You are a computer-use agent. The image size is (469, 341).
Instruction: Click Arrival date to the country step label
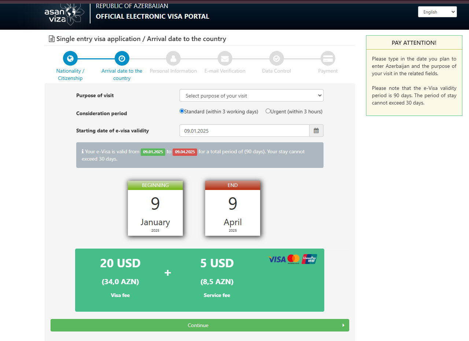122,74
